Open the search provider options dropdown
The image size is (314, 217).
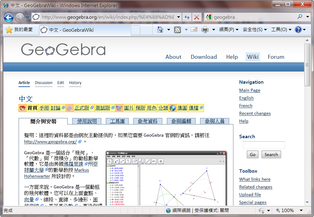[308, 17]
